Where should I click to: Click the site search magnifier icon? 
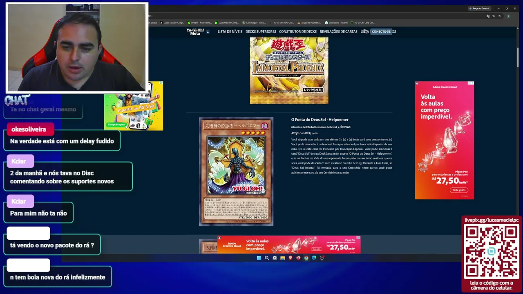point(365,31)
